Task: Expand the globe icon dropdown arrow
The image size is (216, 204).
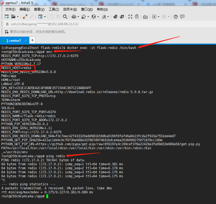Action: pyautogui.click(x=98, y=17)
